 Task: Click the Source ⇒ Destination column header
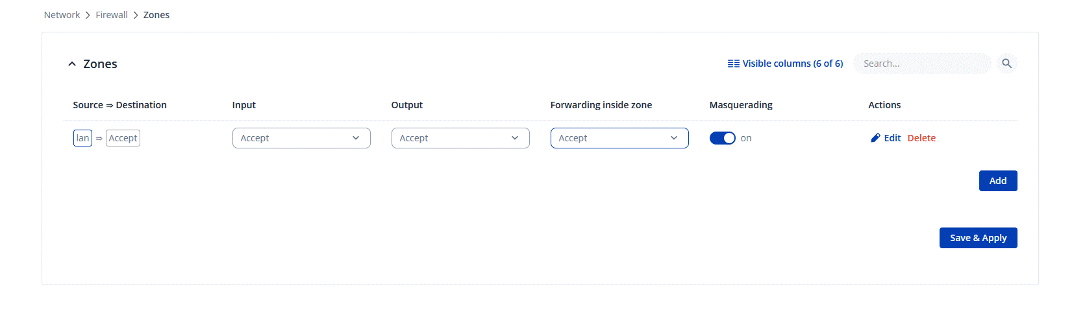tap(119, 105)
